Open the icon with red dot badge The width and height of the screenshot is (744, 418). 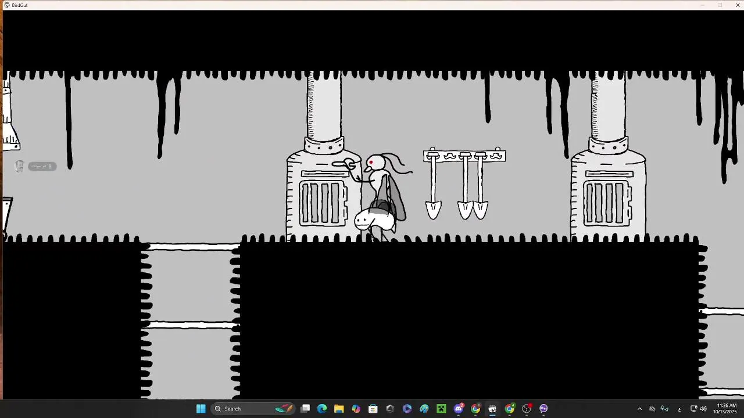527,409
